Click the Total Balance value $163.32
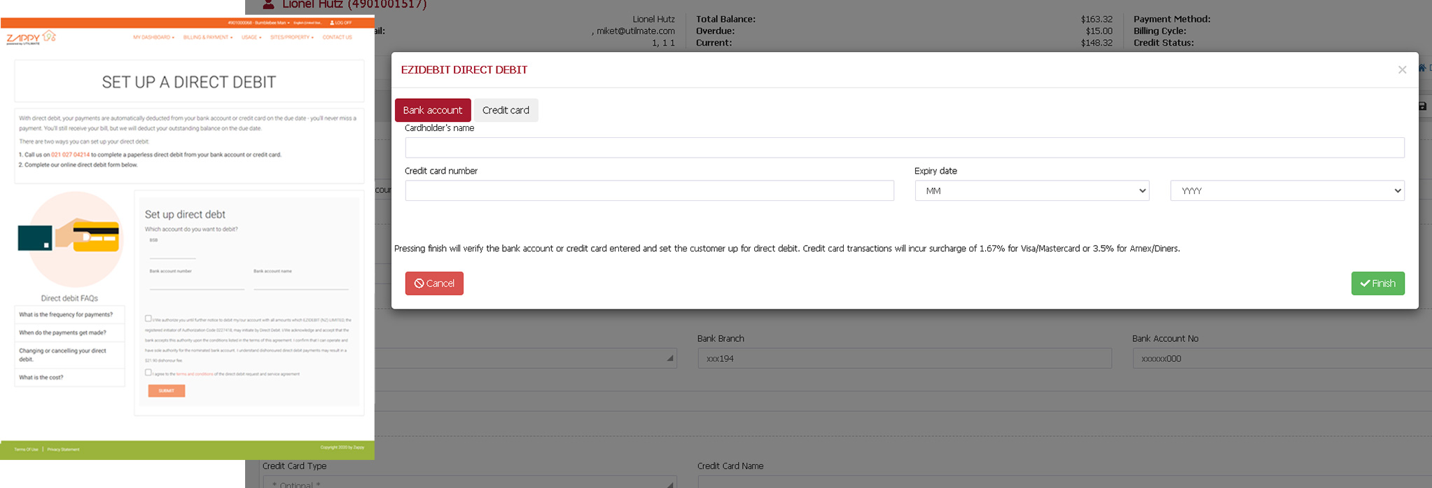The image size is (1432, 488). point(1097,19)
